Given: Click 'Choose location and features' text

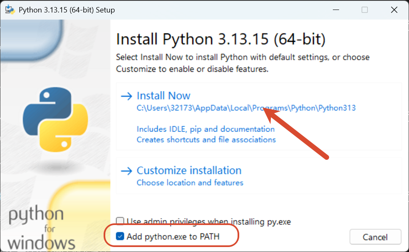Looking at the screenshot, I should point(190,183).
